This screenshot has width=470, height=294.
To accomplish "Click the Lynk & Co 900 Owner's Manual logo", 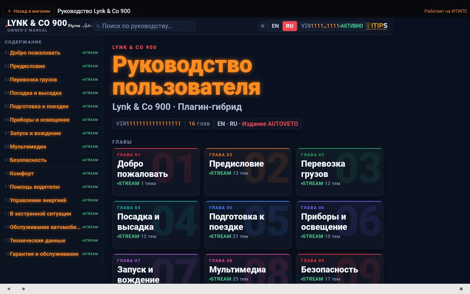I will coord(36,26).
